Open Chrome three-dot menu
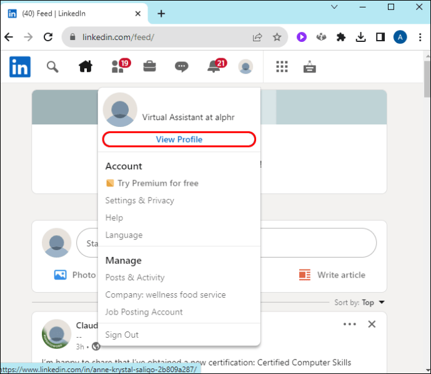The image size is (431, 374). tap(420, 37)
